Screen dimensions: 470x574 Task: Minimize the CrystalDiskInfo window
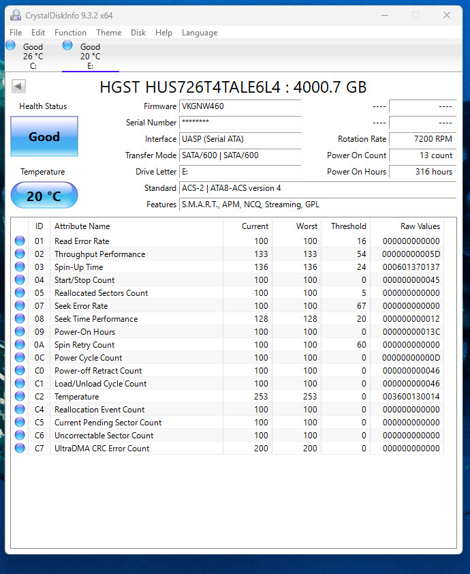(x=385, y=15)
